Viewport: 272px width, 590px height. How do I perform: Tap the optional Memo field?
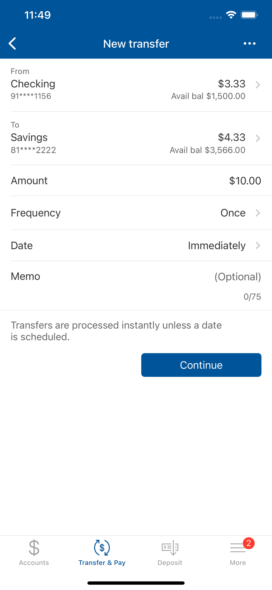[x=237, y=277]
